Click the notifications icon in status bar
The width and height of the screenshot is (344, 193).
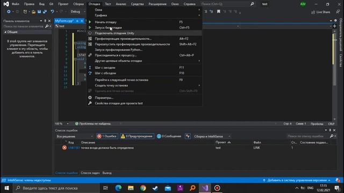[338, 180]
